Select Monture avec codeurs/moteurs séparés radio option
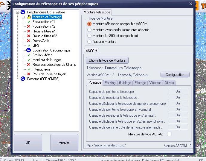 pyautogui.click(x=89, y=30)
